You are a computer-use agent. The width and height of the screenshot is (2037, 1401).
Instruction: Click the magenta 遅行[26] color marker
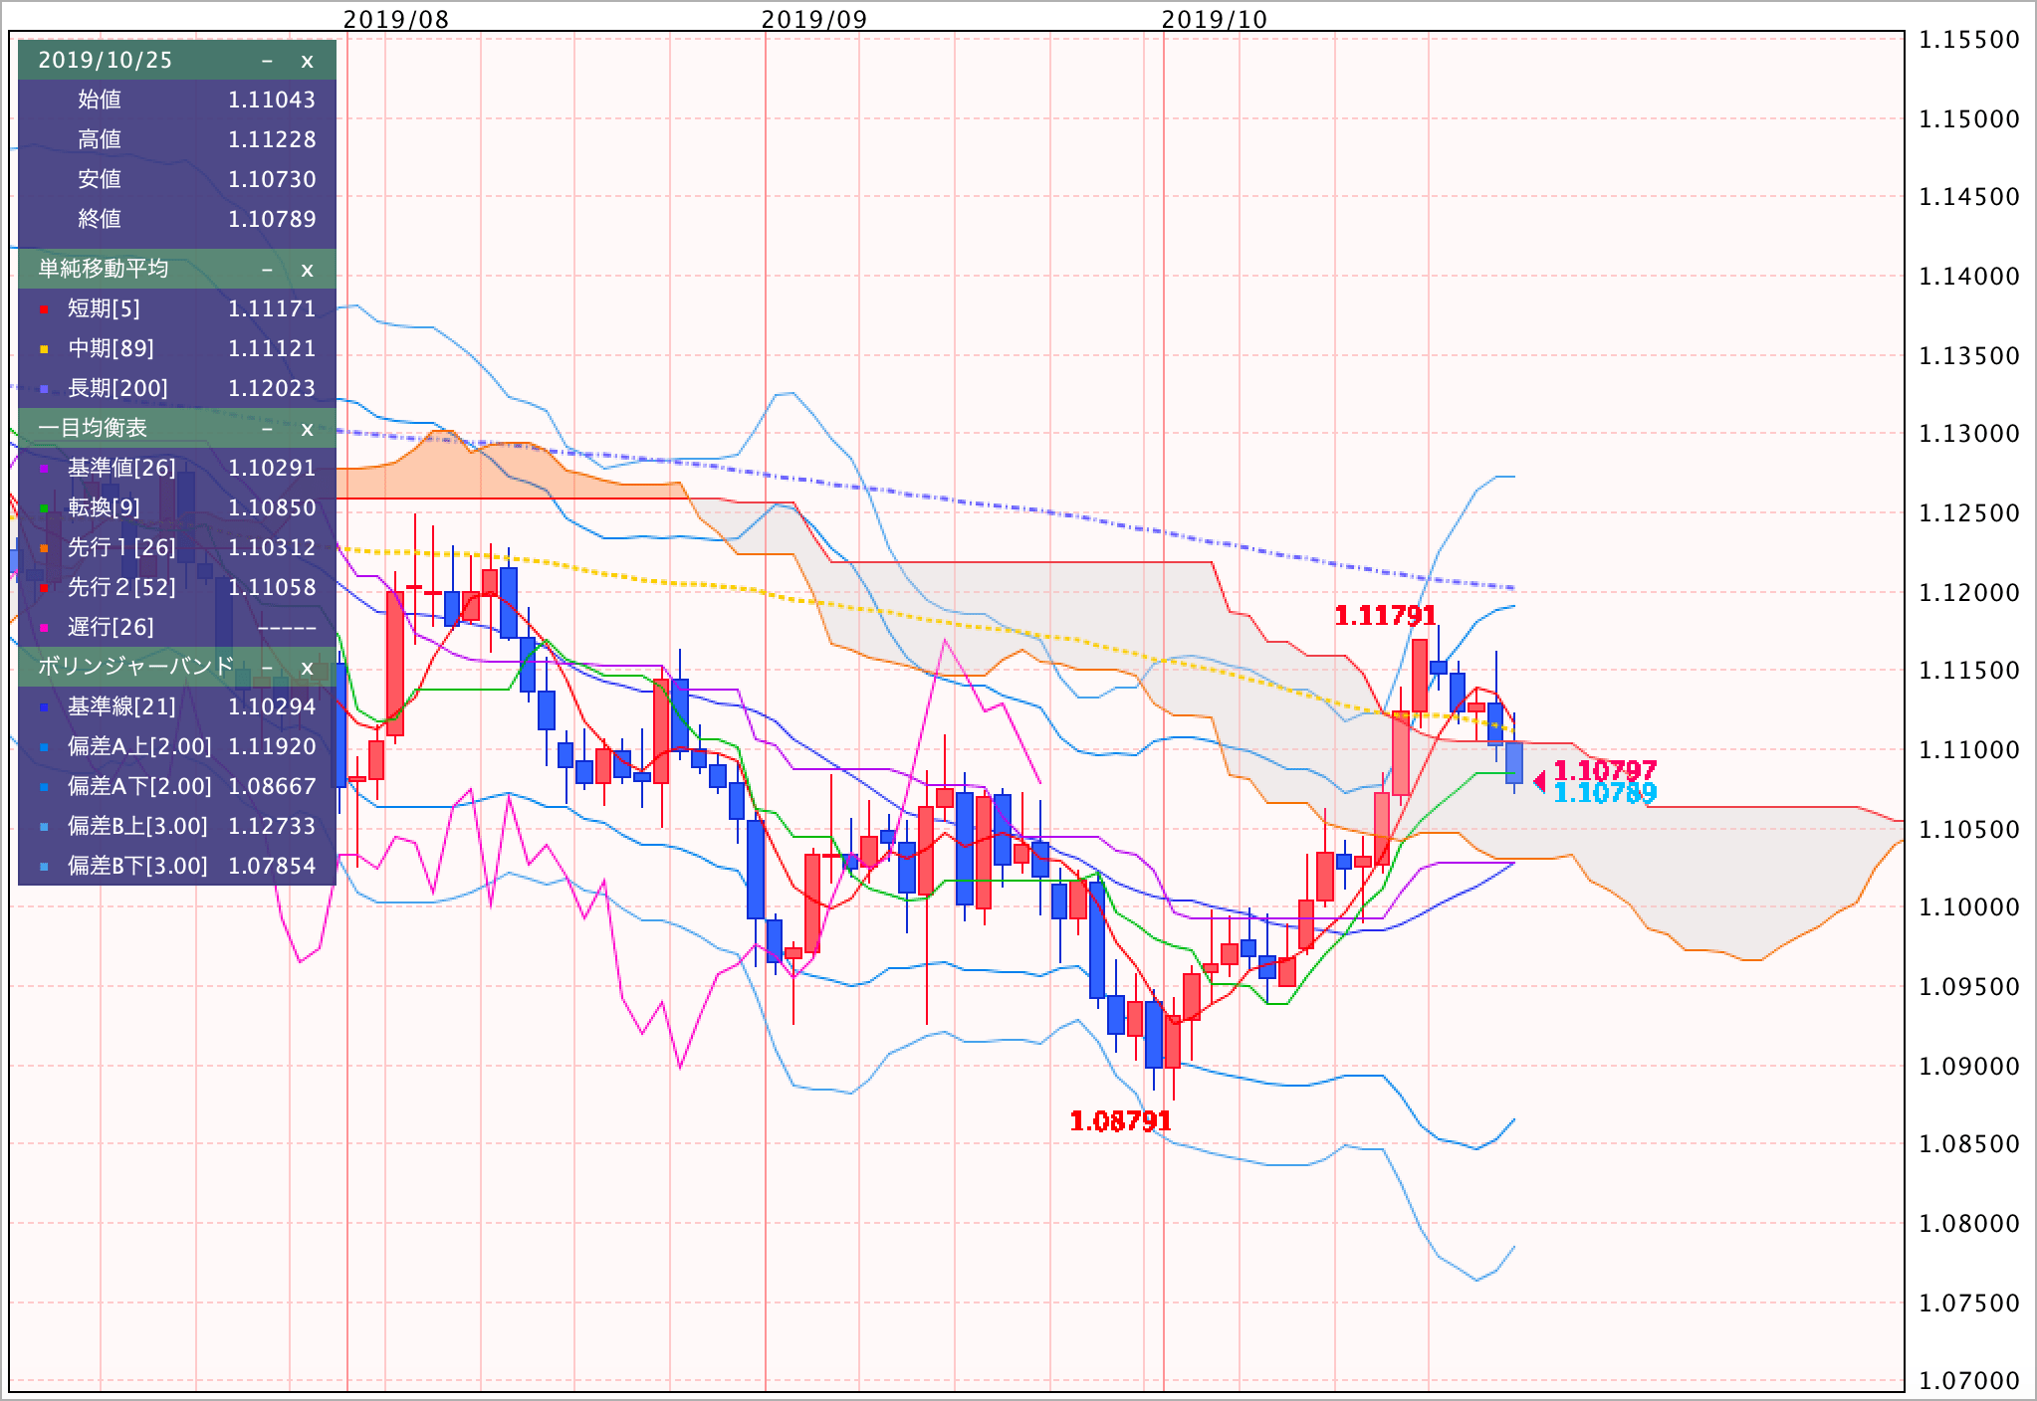point(44,629)
